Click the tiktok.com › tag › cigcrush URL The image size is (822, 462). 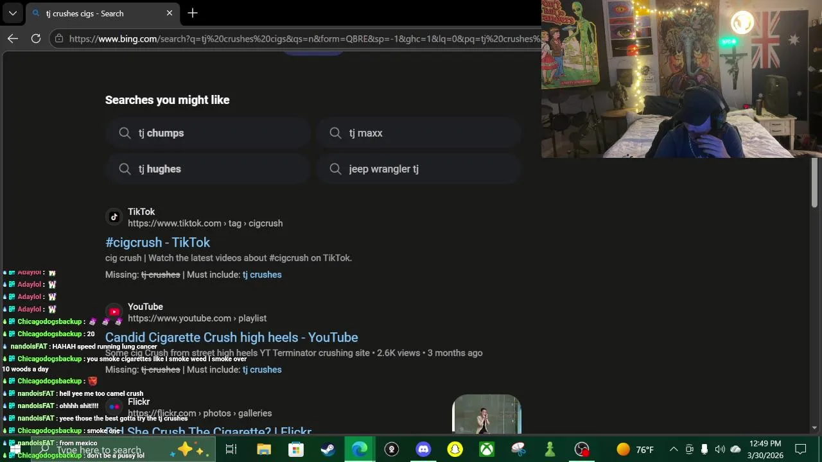click(x=205, y=223)
